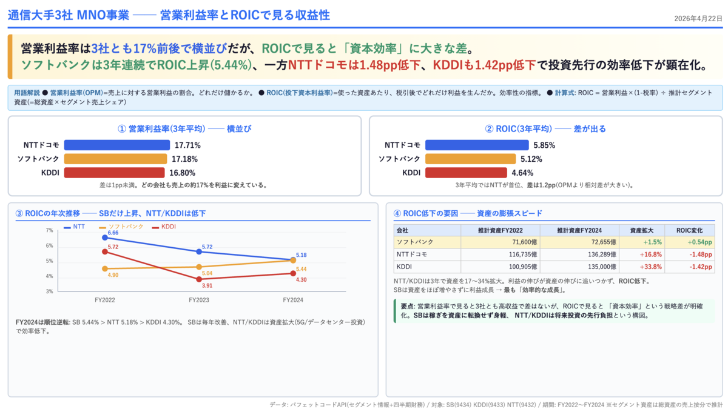The width and height of the screenshot is (728, 412).
Task: Click the 要点 summary box text
Action: [x=555, y=311]
